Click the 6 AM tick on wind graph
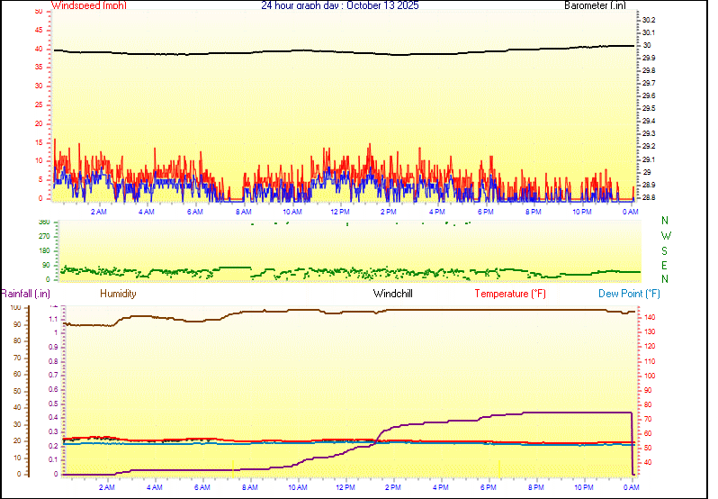718x499 pixels. click(195, 212)
